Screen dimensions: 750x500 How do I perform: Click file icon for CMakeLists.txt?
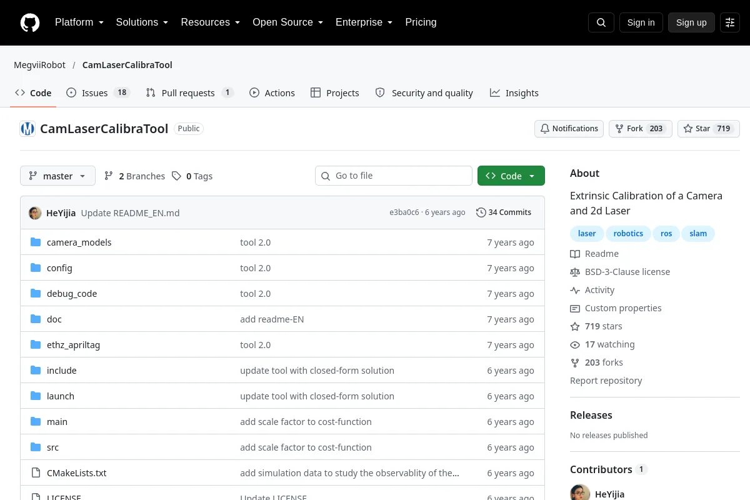(36, 473)
